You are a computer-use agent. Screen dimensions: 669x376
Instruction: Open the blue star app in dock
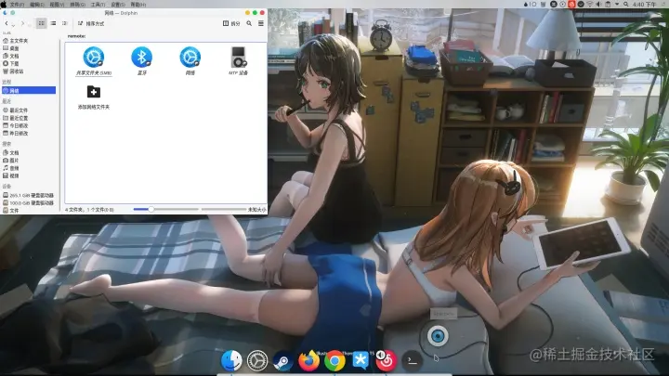pyautogui.click(x=361, y=360)
